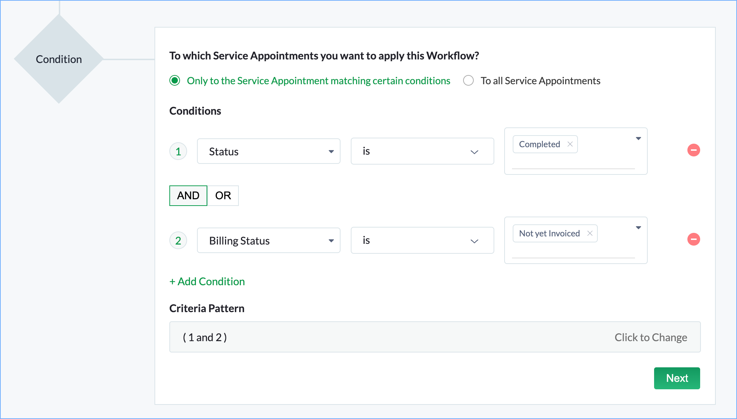This screenshot has height=419, width=737.
Task: Open the Not yet Invoiced value dropdown arrow
Action: [x=638, y=228]
